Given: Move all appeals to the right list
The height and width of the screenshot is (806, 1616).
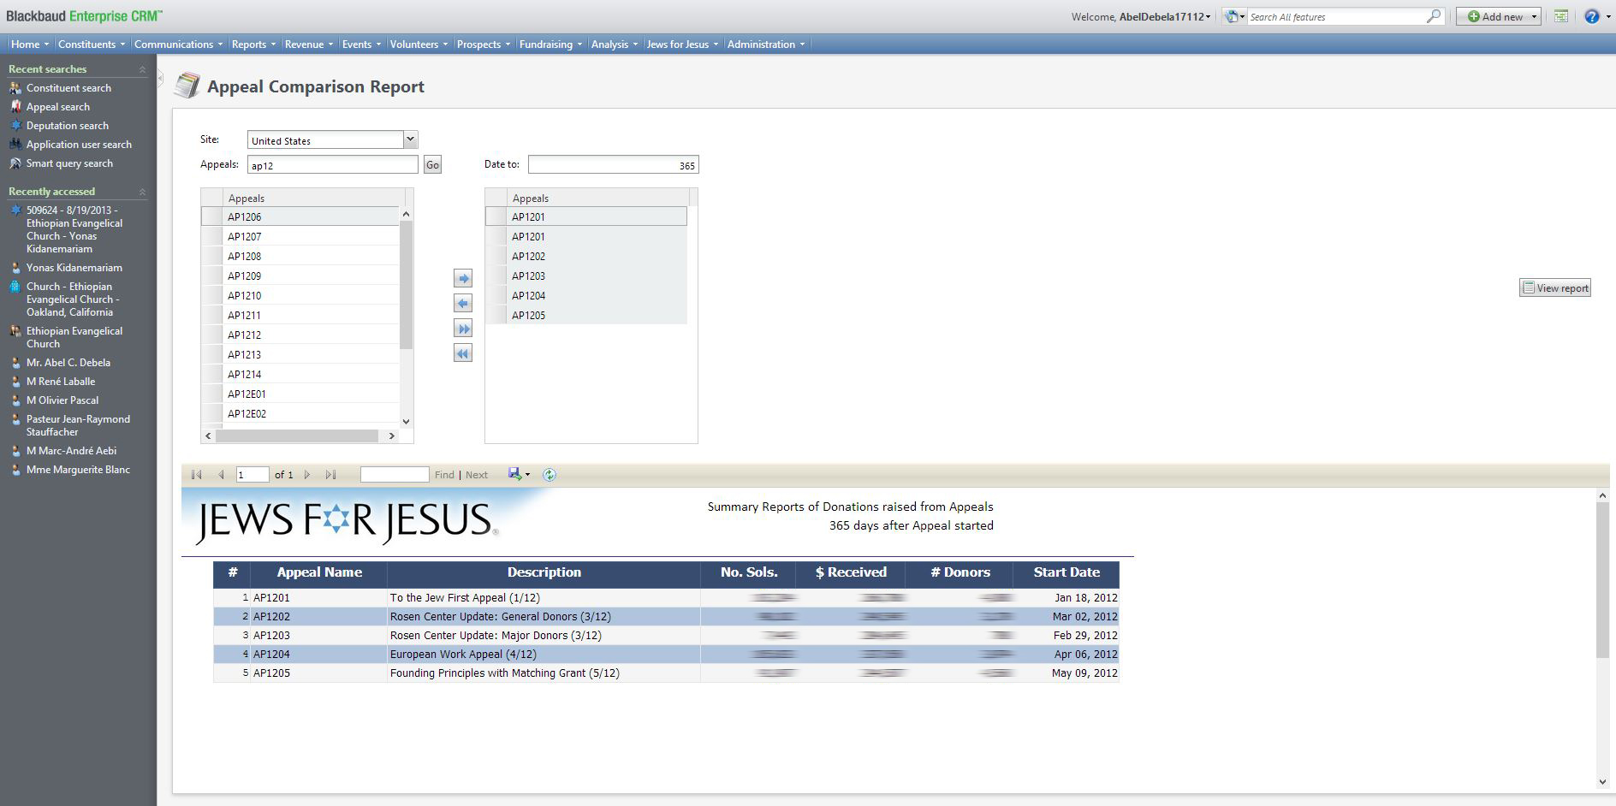Looking at the screenshot, I should (463, 329).
